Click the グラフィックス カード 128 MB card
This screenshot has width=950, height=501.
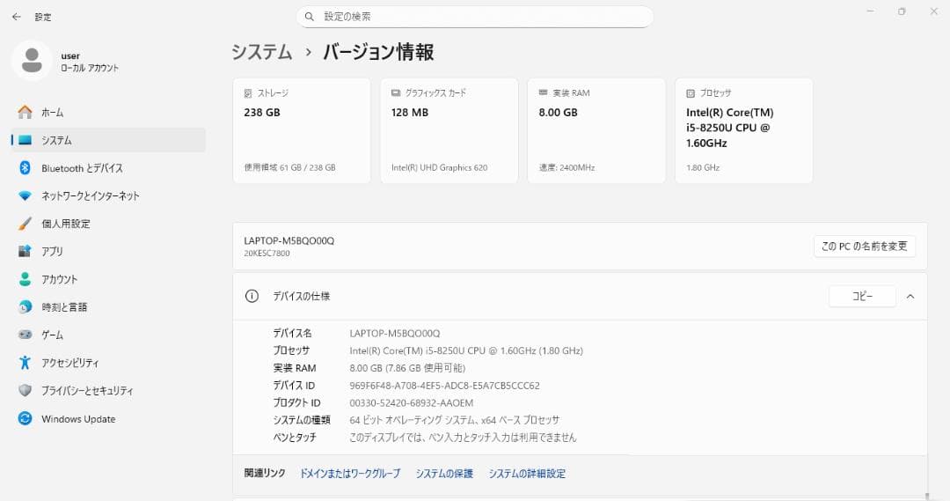click(x=449, y=130)
